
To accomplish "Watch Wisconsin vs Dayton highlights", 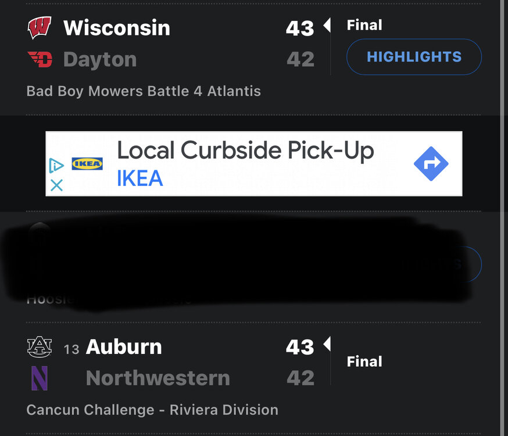I will (414, 57).
